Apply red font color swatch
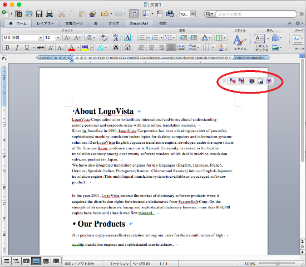Image resolution: width=306 pixels, height=267 pixels. coord(72,47)
